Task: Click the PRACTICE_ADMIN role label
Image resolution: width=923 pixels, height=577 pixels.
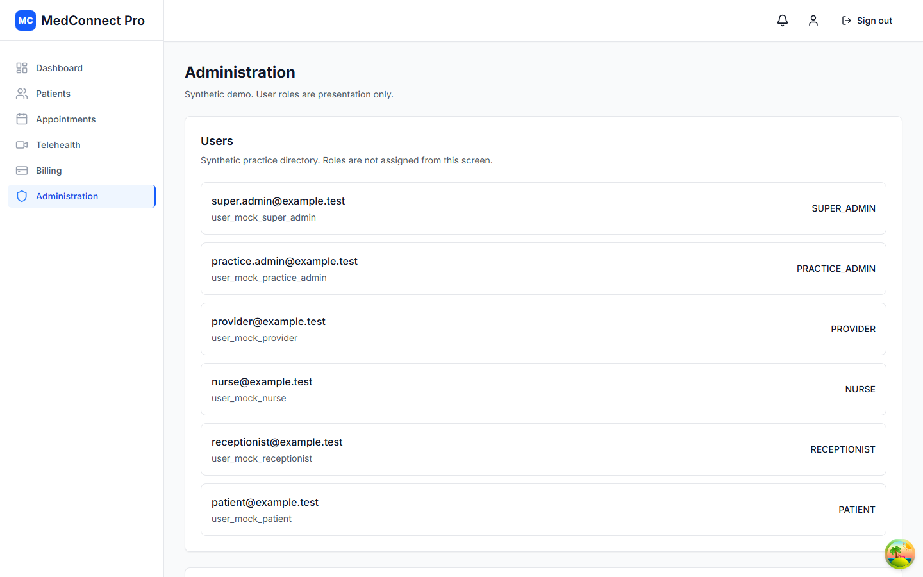Action: (836, 269)
